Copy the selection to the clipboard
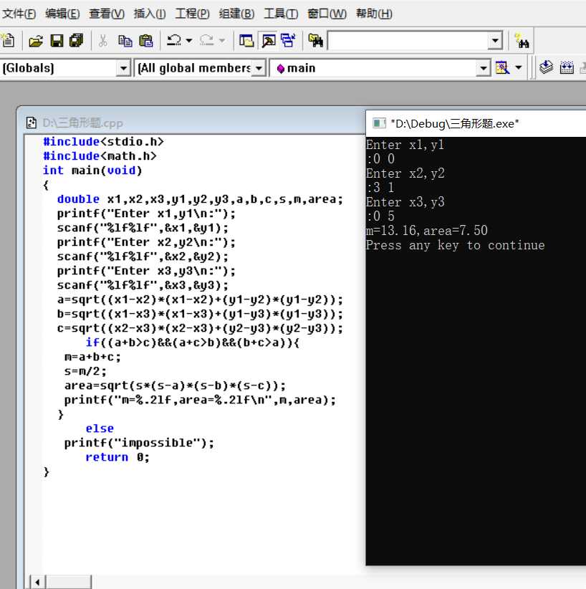This screenshot has width=586, height=589. coord(125,41)
